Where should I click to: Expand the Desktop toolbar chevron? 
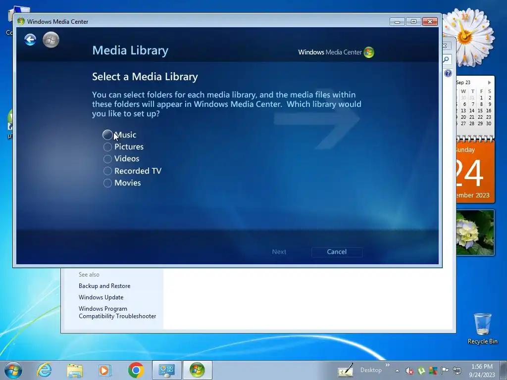pos(387,365)
